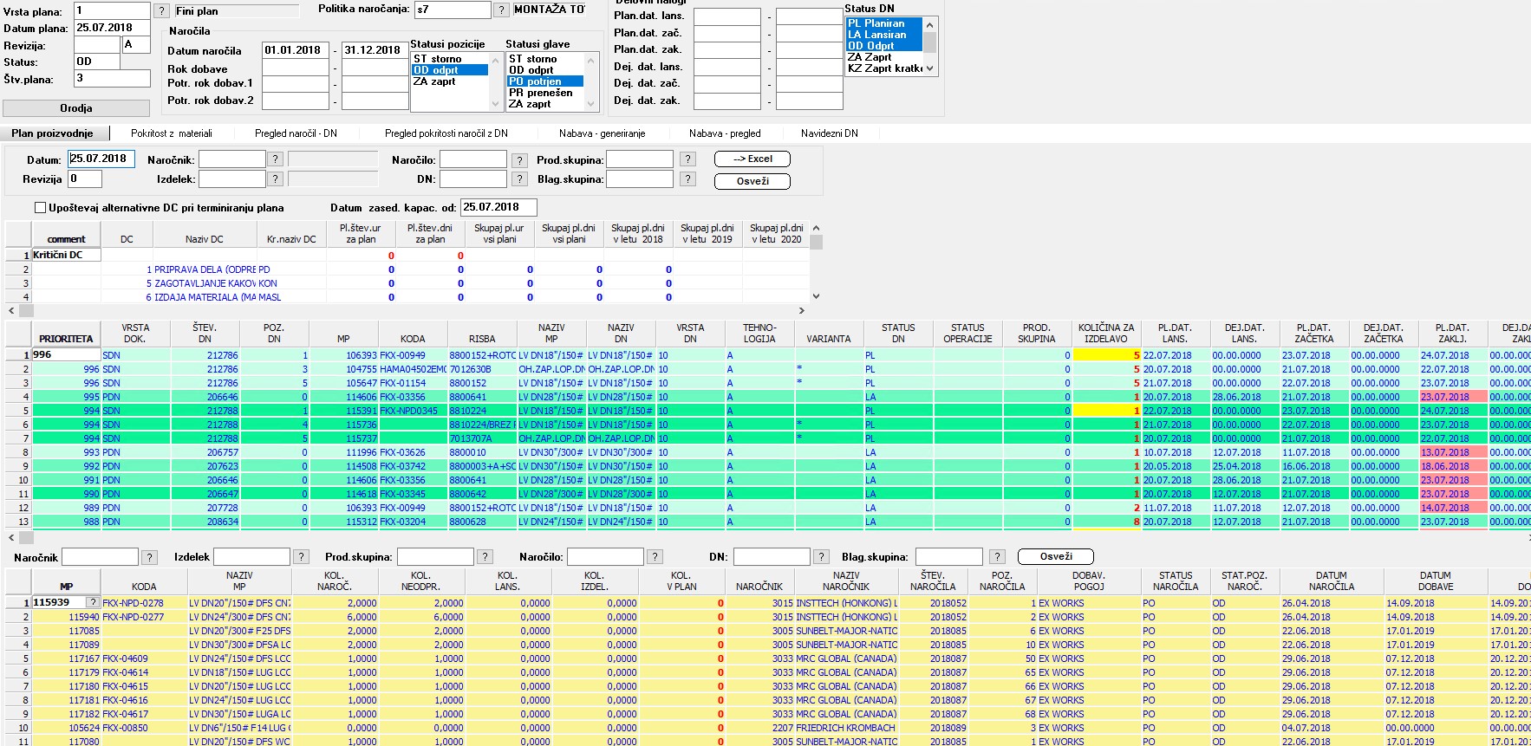Open Izdelek lookup in bottom orders filter
The width and height of the screenshot is (1531, 746).
(301, 557)
